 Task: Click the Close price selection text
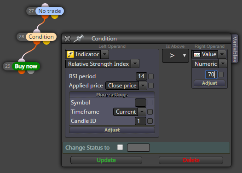[122, 86]
